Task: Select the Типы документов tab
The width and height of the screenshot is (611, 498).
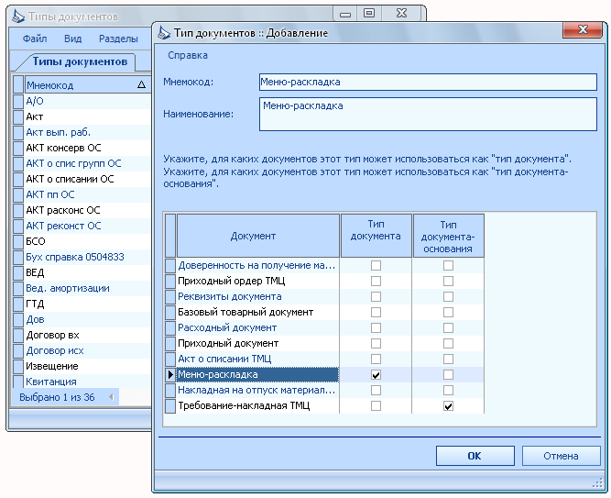Action: (x=80, y=61)
